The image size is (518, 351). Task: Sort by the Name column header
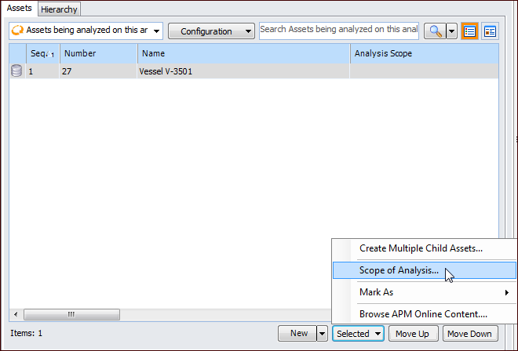coord(244,53)
